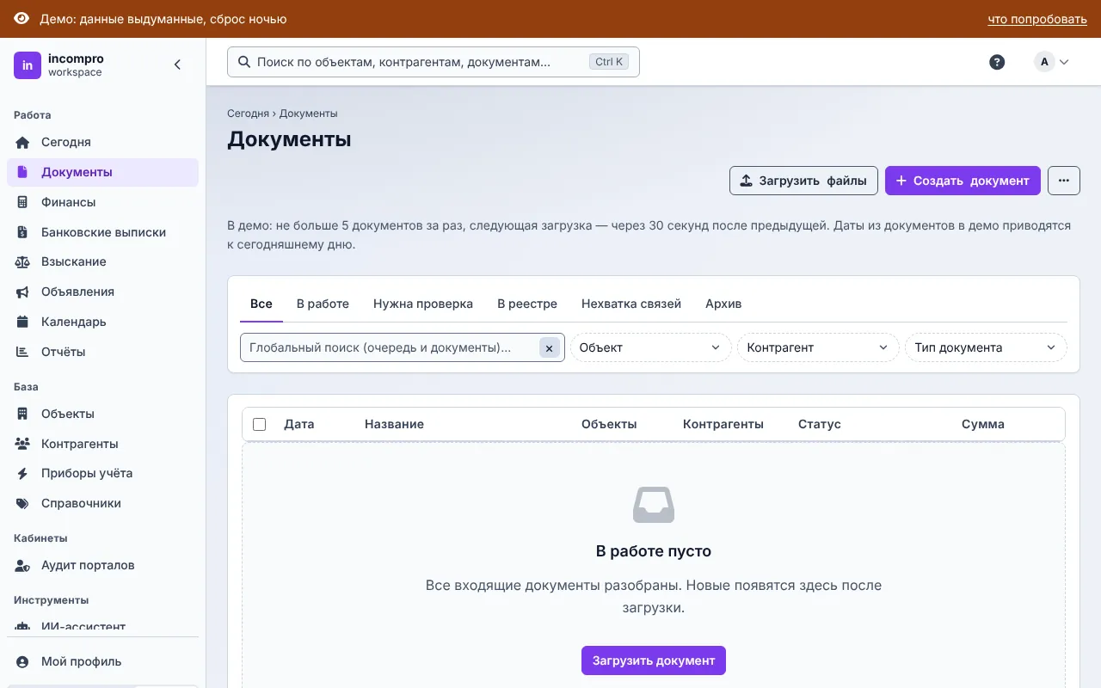Click the eye icon in demo banner
Screen dimensions: 1101x688
pyautogui.click(x=22, y=19)
